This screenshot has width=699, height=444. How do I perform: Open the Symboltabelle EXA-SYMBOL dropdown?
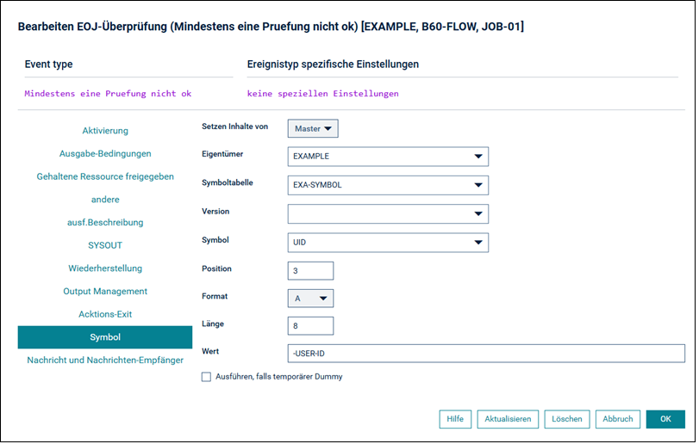pyautogui.click(x=388, y=185)
